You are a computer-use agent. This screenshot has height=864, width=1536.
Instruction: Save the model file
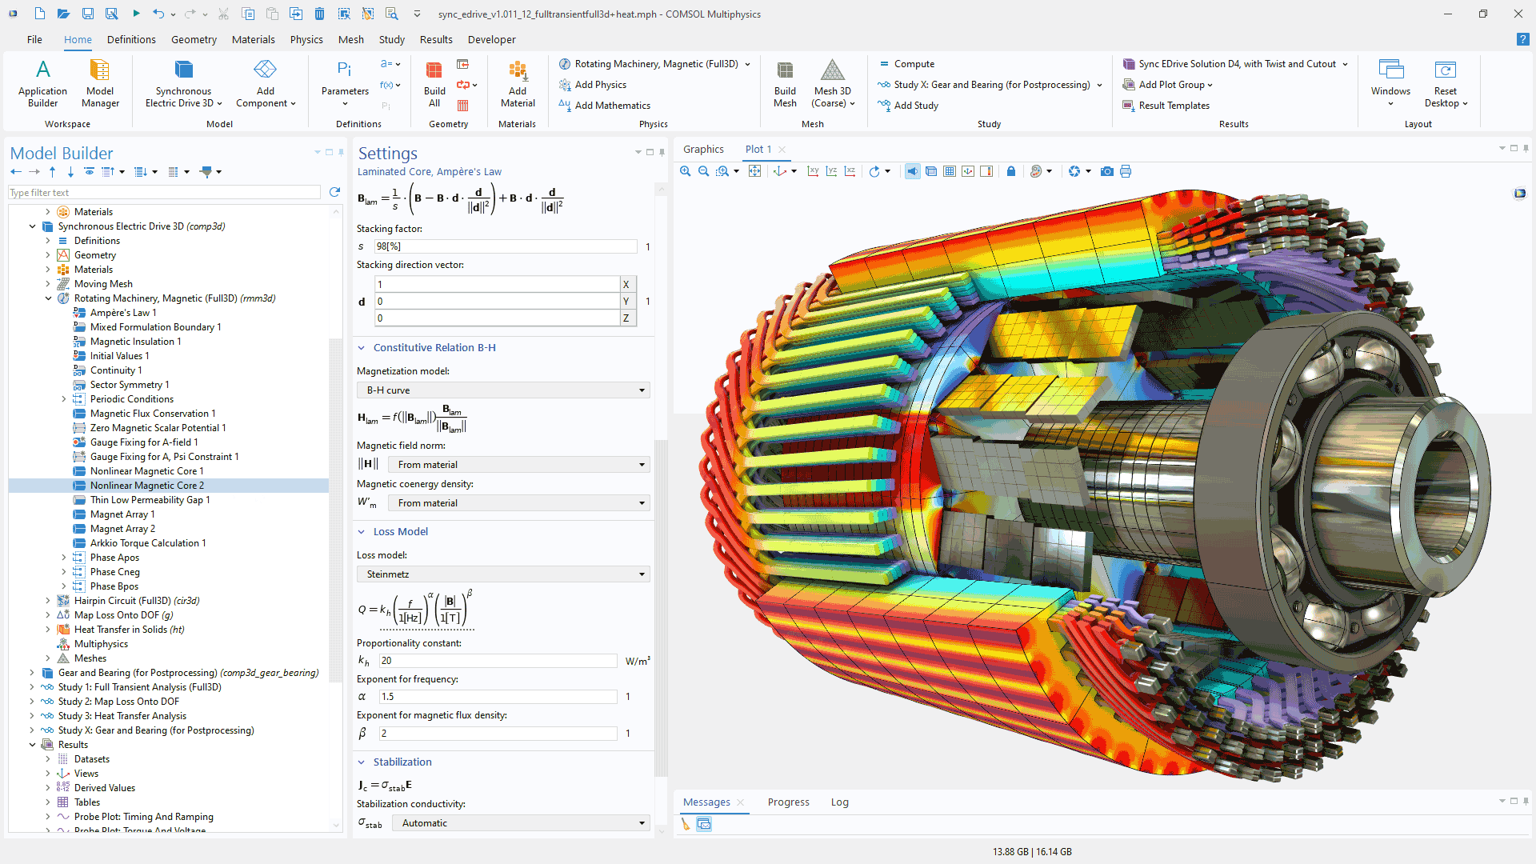(88, 14)
